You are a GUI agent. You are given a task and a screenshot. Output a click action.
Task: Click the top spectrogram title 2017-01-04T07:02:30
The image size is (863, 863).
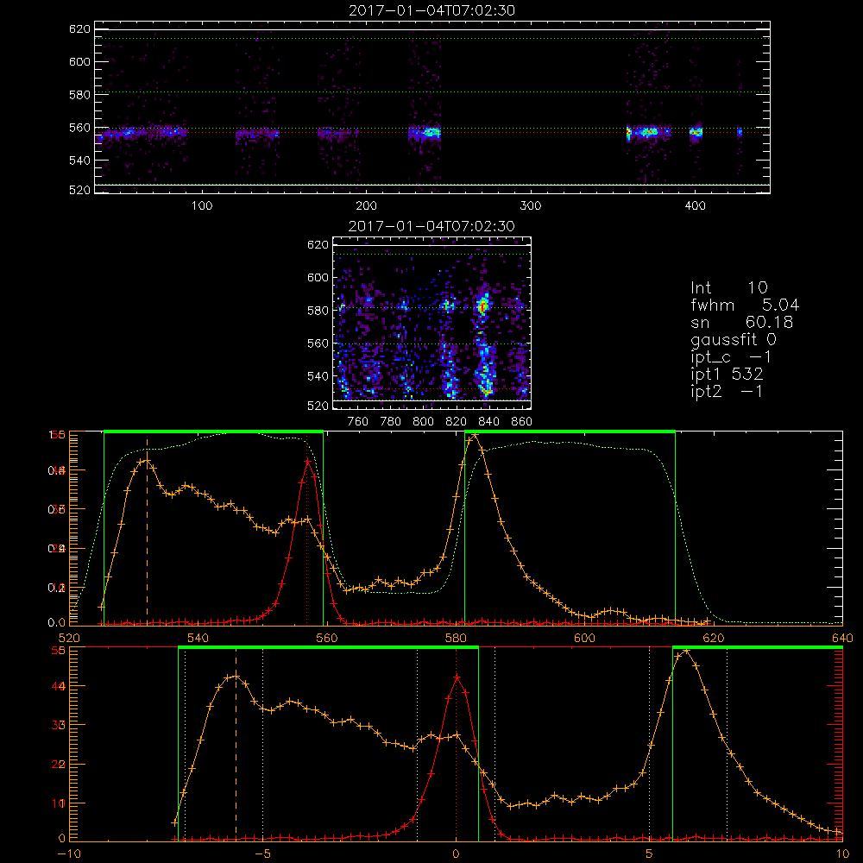(432, 10)
